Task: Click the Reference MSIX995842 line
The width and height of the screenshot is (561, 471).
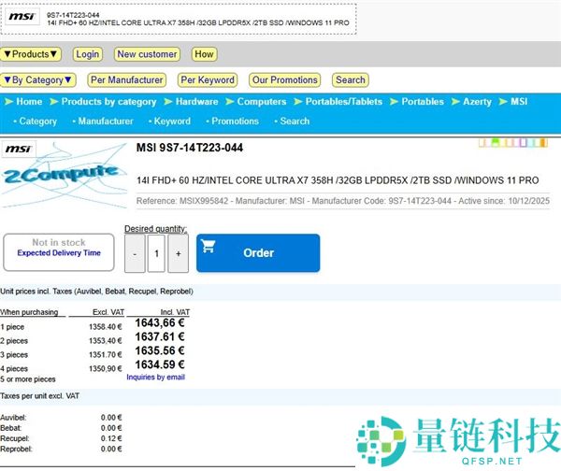Action: click(x=343, y=201)
